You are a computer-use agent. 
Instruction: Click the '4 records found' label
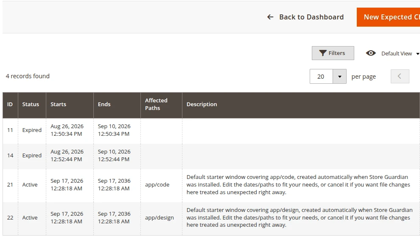point(28,76)
